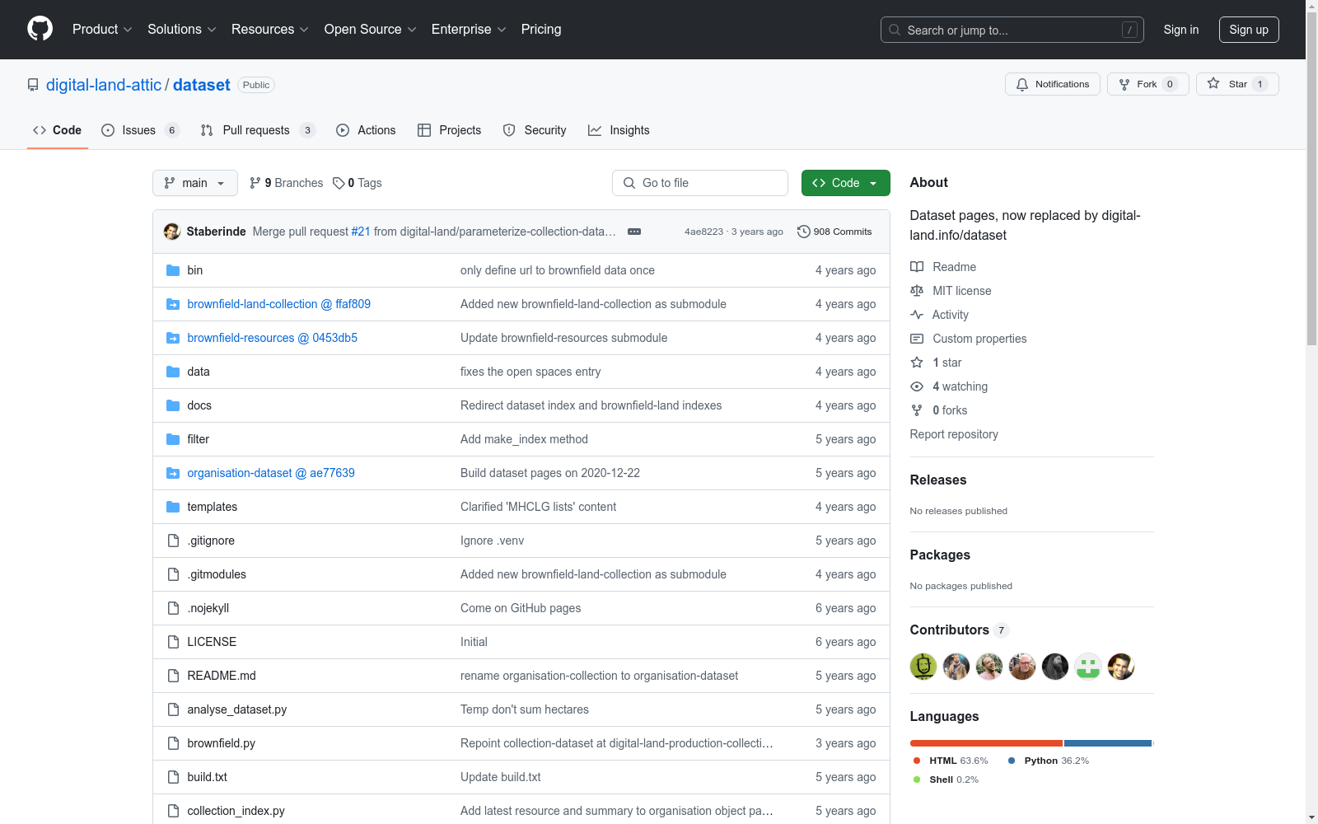Open the .nojekyll file

click(x=208, y=608)
